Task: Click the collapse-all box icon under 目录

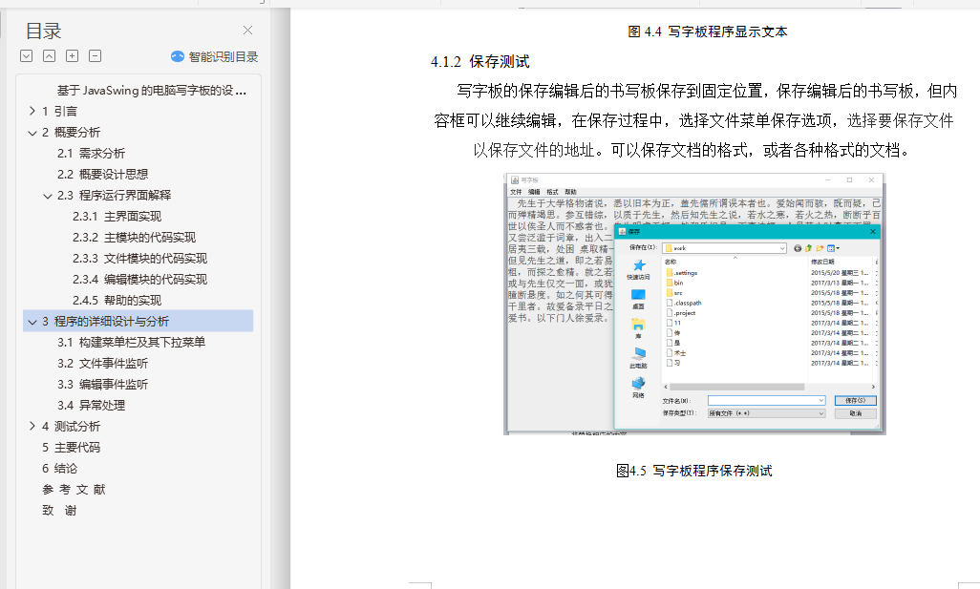Action: pyautogui.click(x=49, y=55)
